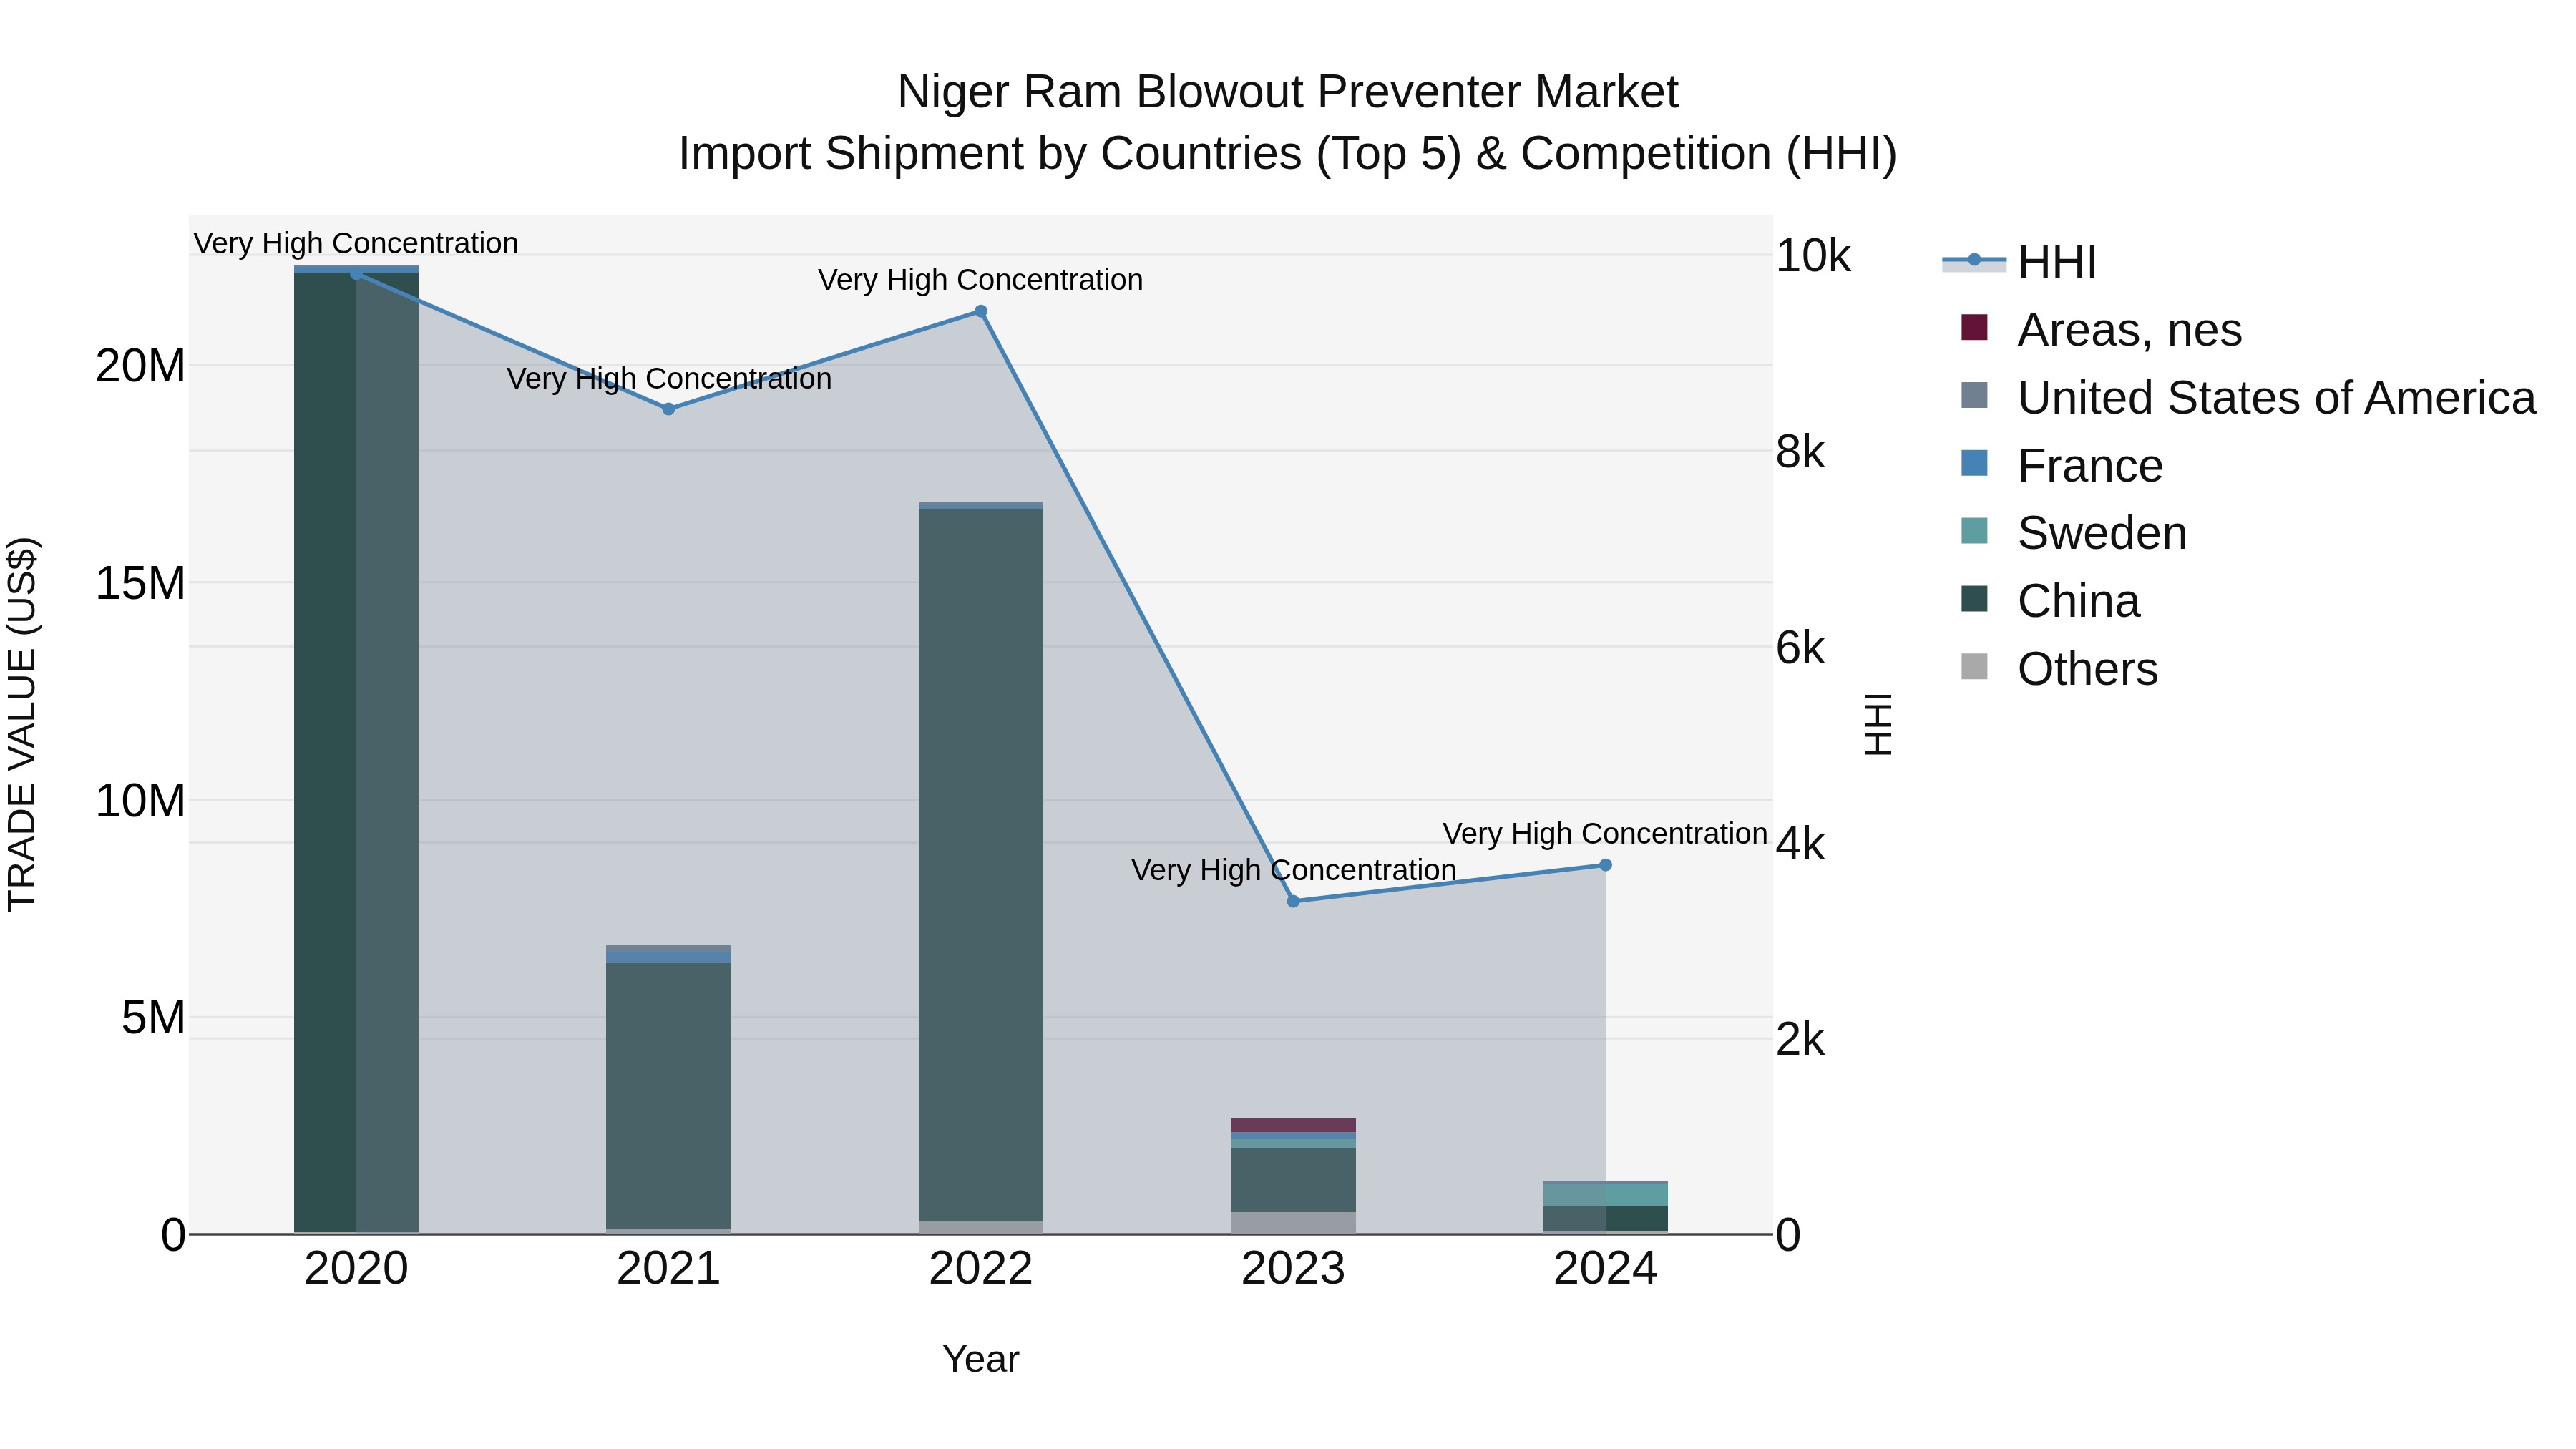Click the 2021 HHI data point

669,409
